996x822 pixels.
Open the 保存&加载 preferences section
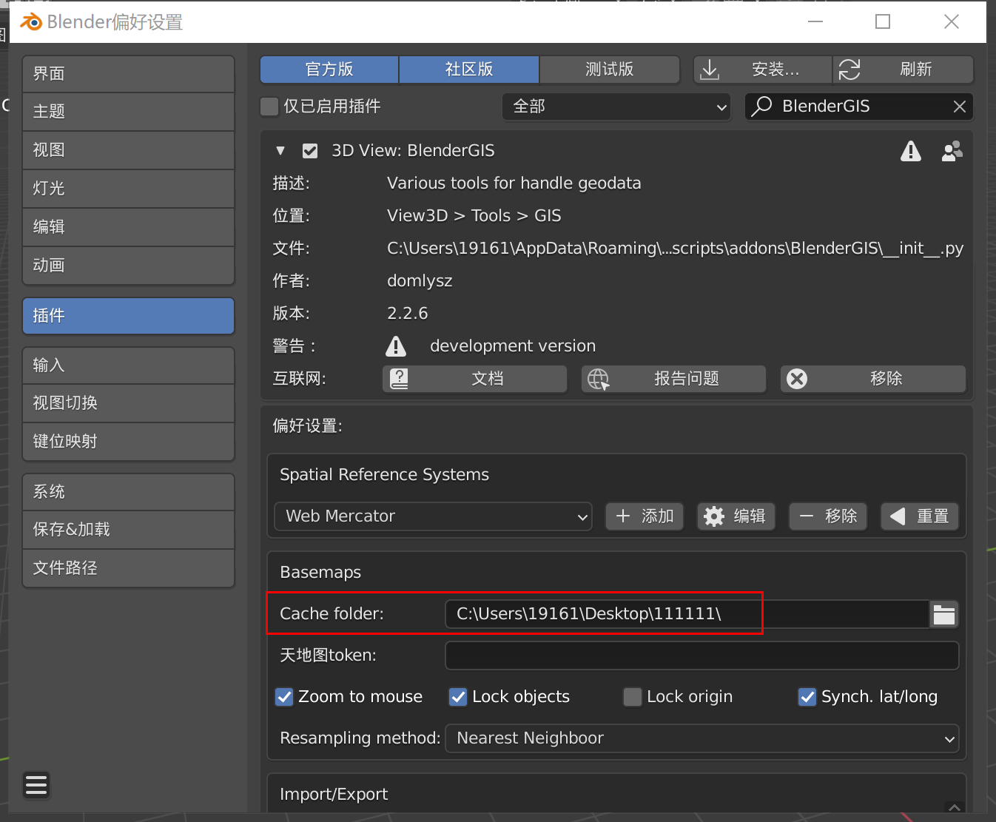[x=129, y=530]
